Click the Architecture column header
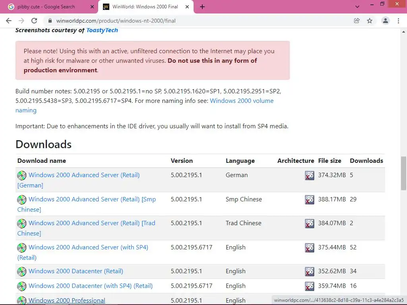Image resolution: width=407 pixels, height=305 pixels. (x=296, y=161)
